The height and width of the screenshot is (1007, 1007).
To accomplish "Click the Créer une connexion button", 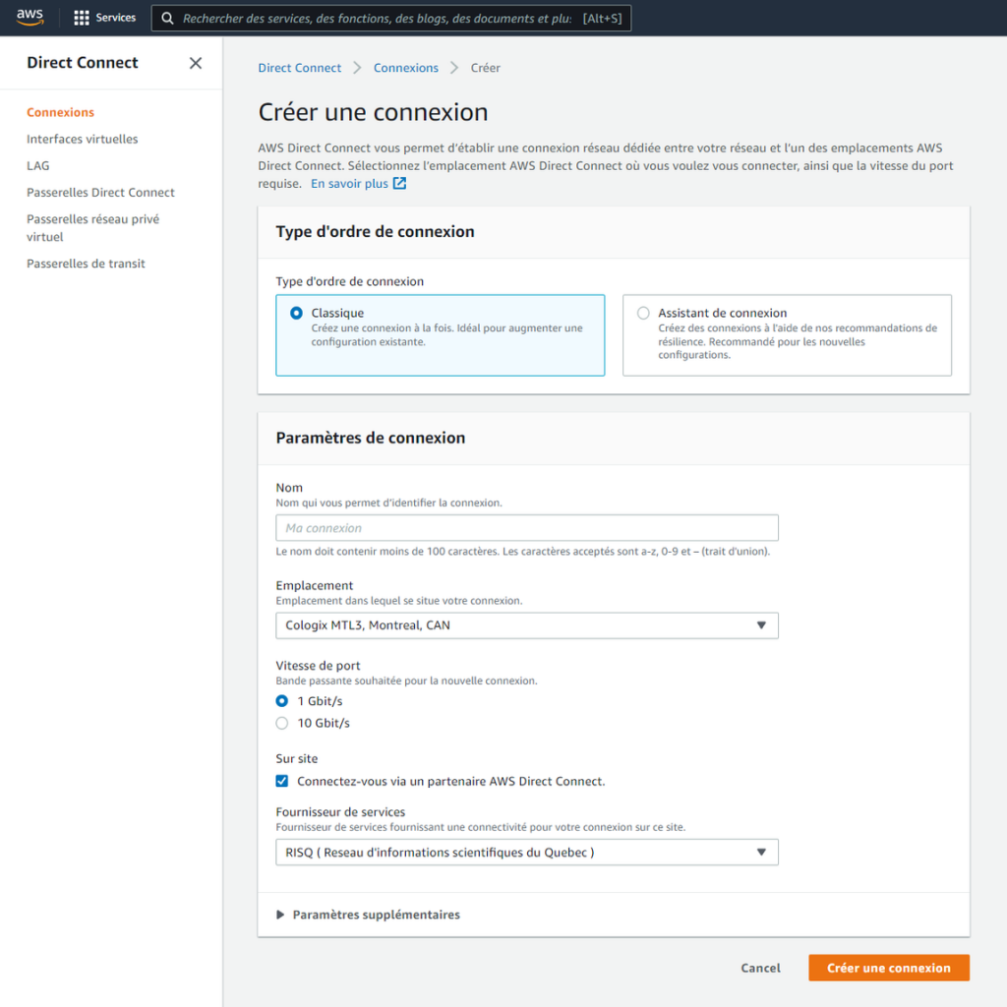I will point(889,968).
